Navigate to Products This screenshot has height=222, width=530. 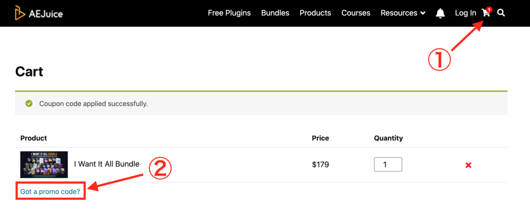(315, 13)
